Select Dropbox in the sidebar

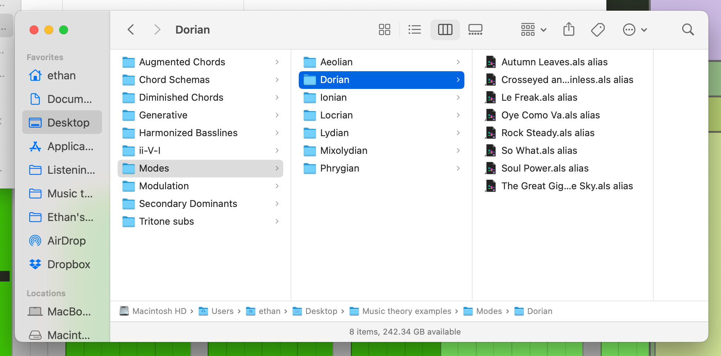pos(68,265)
